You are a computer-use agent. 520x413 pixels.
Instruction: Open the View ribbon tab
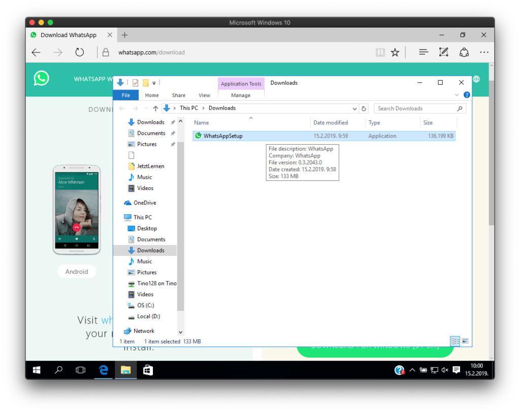204,95
